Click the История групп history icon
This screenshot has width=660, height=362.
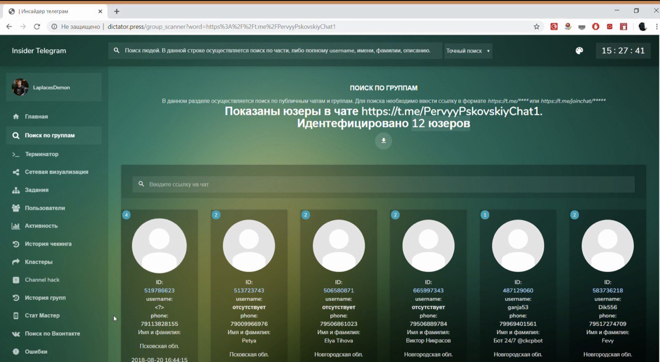[15, 298]
